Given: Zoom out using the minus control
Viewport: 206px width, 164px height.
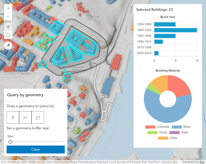Looking at the screenshot, I should (x=8, y=16).
